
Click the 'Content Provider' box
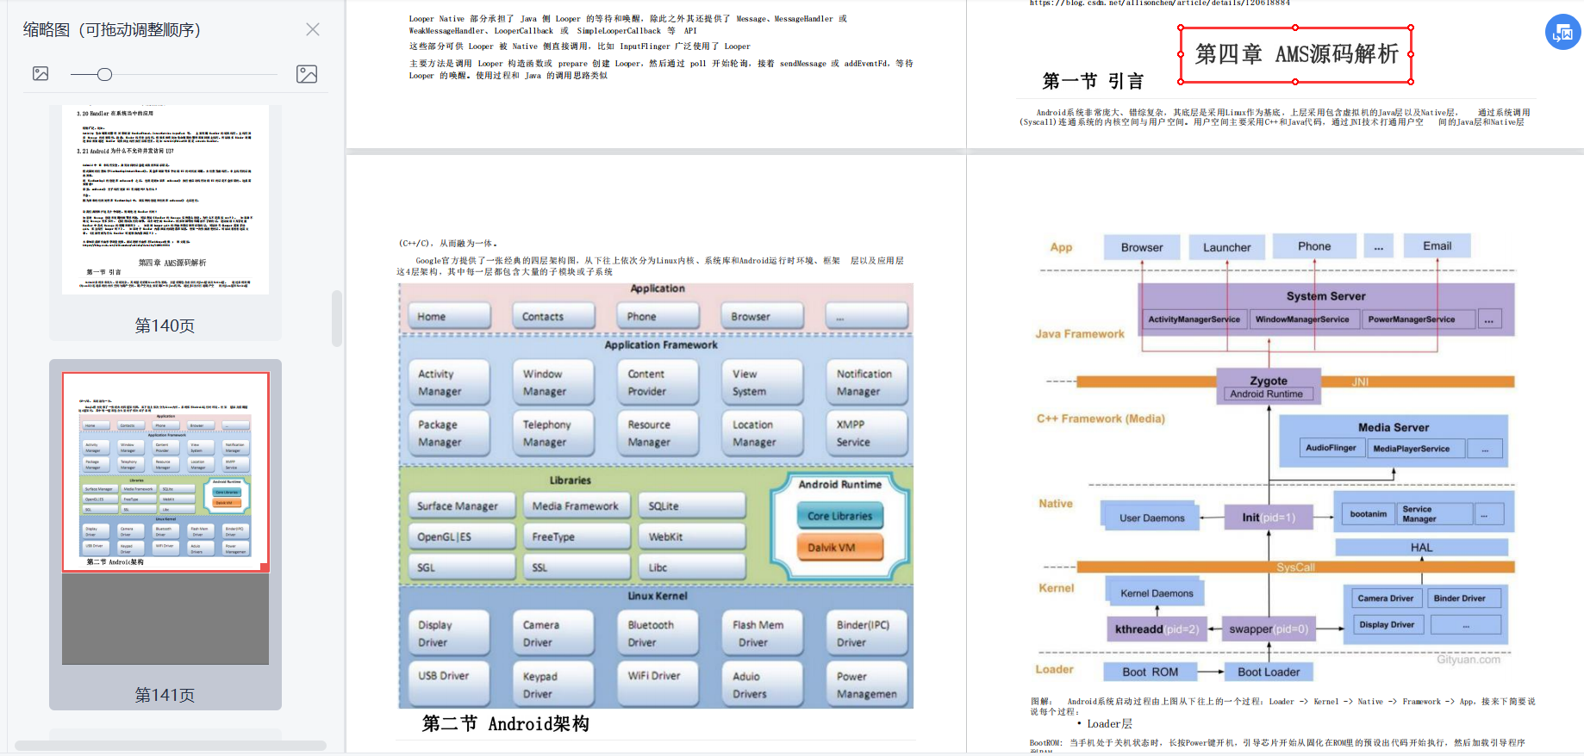click(658, 382)
